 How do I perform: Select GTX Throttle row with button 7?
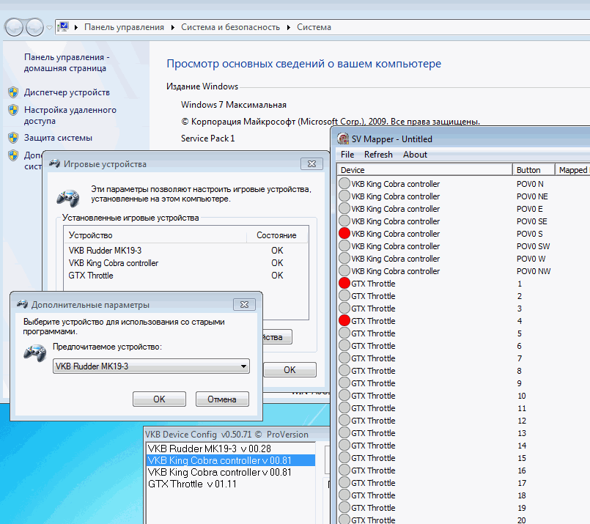click(x=463, y=358)
